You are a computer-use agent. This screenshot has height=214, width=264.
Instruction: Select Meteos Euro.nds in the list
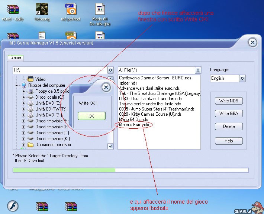coord(134,125)
